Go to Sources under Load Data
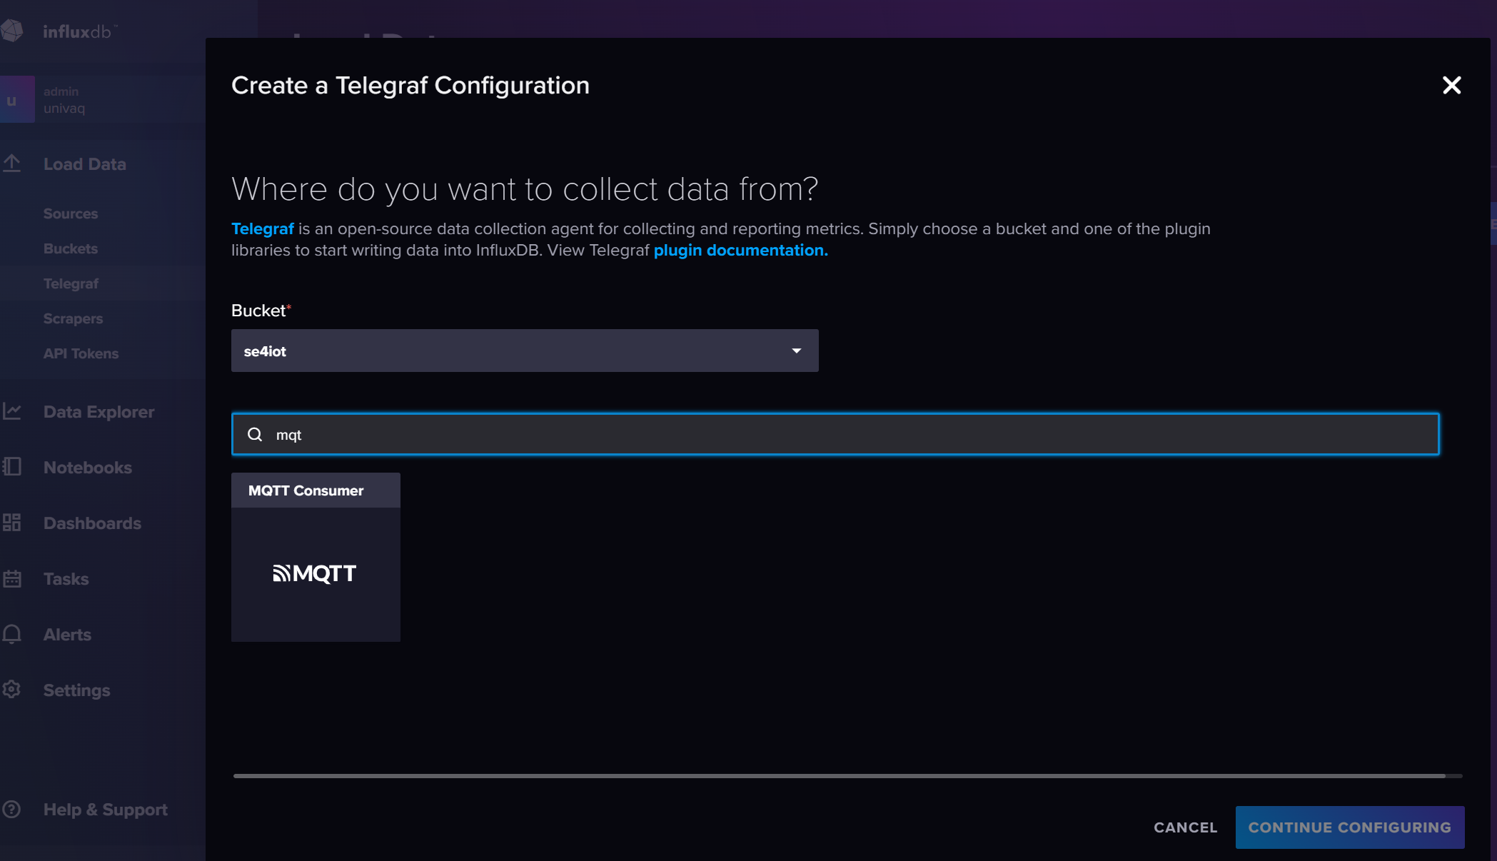 tap(71, 213)
